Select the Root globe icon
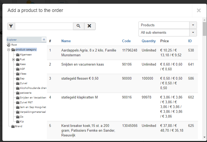This screenshot has height=142, width=207. (x=9, y=45)
